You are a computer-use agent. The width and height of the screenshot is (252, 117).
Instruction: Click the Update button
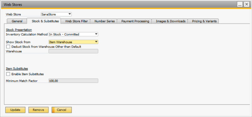[15, 110]
